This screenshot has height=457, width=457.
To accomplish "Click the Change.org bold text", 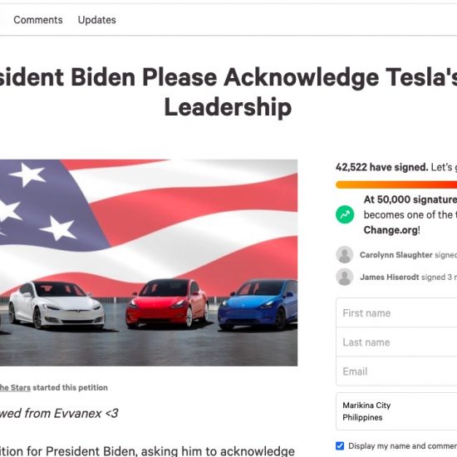I will pos(391,230).
